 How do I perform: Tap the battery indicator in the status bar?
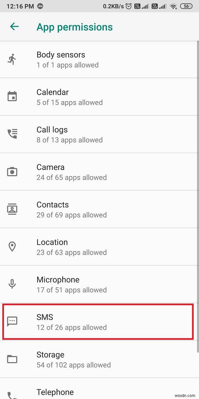186,6
